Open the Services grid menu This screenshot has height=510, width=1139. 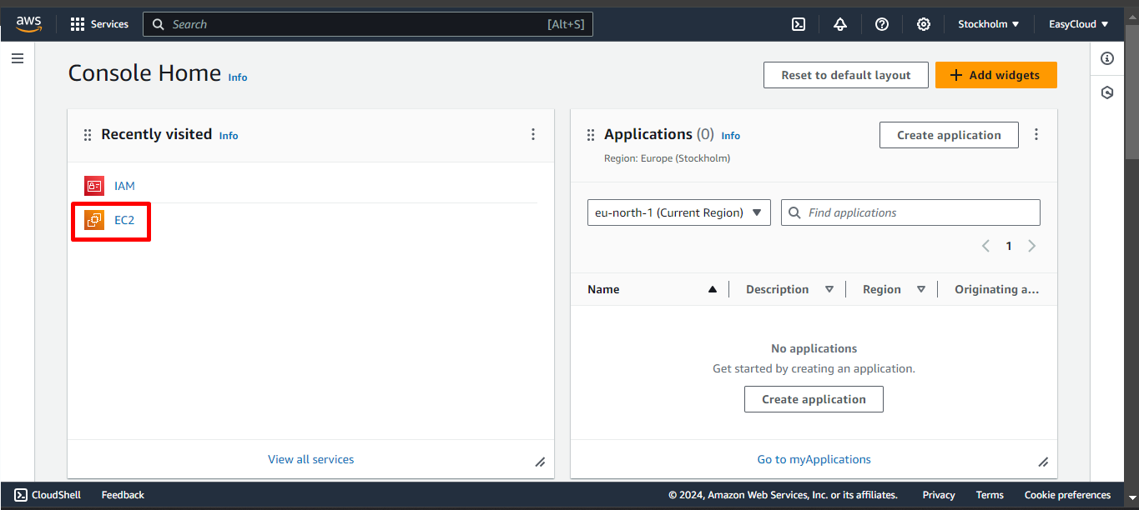tap(99, 24)
